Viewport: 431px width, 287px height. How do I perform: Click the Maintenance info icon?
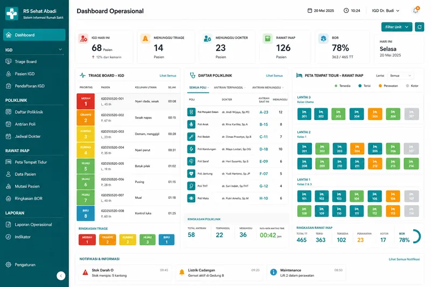(x=274, y=272)
